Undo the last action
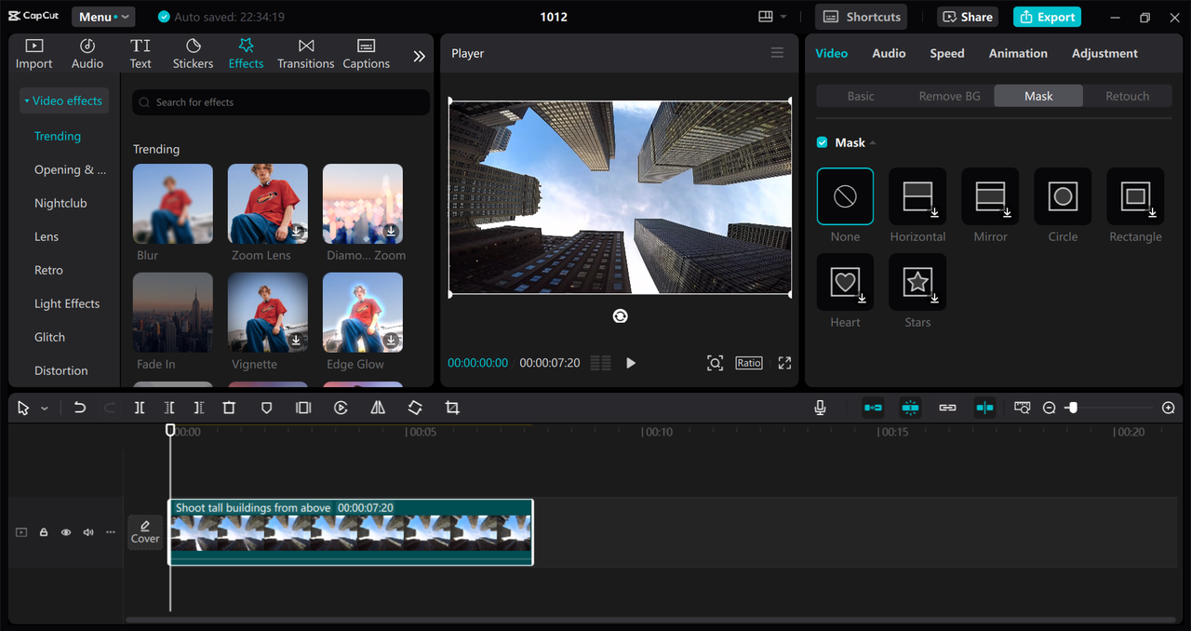 pos(80,408)
